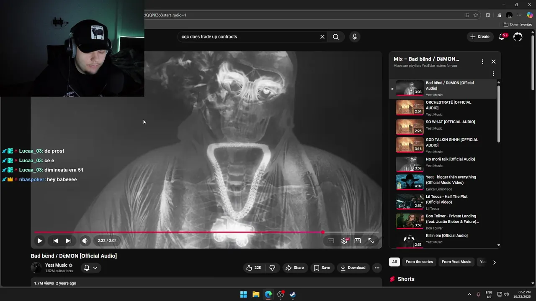This screenshot has width=536, height=301.
Task: Open File Explorer from taskbar
Action: click(x=256, y=294)
